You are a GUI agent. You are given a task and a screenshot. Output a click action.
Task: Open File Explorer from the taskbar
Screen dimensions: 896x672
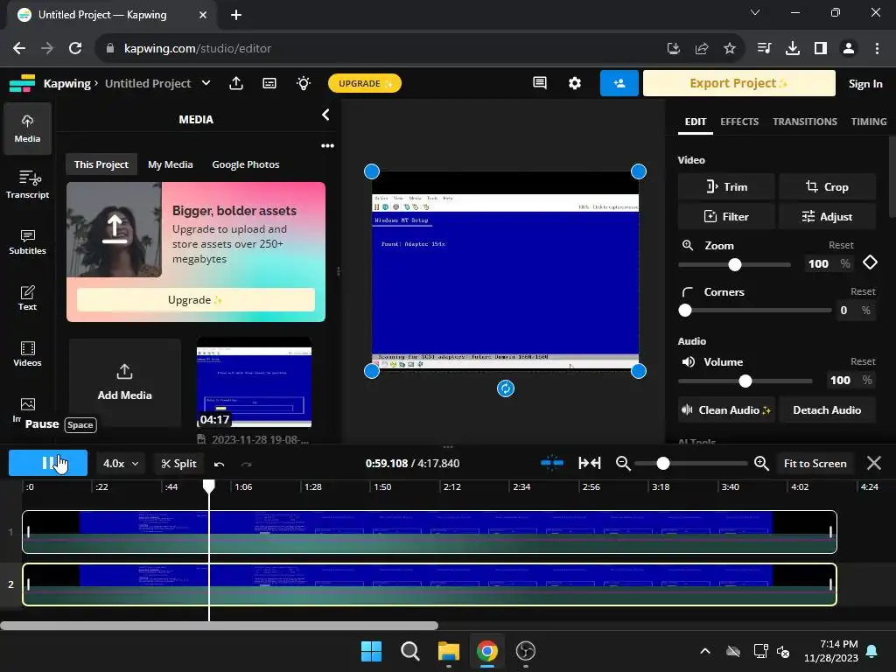click(449, 651)
